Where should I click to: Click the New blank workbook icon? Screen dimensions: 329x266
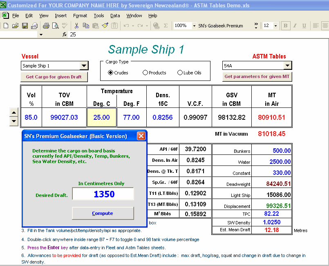(x=6, y=26)
